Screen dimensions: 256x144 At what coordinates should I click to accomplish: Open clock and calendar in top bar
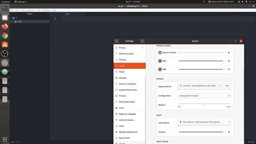point(133,2)
